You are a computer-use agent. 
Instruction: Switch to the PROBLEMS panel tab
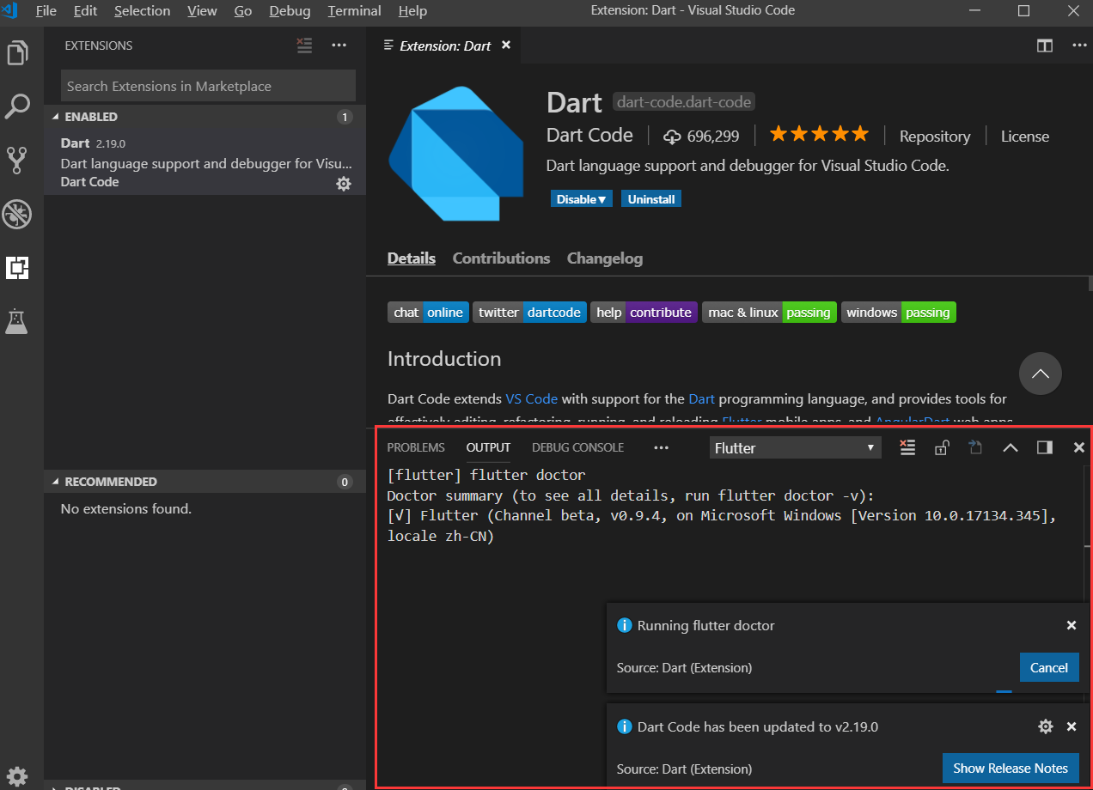click(416, 447)
